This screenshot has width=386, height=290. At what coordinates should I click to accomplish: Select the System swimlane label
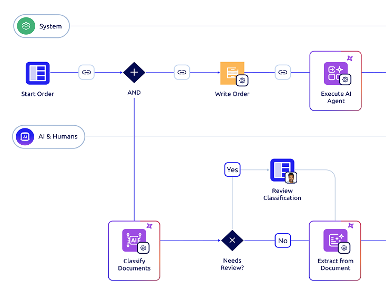[x=50, y=26]
